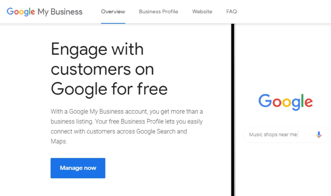Open the Overview tab
The width and height of the screenshot is (331, 196).
pyautogui.click(x=113, y=12)
